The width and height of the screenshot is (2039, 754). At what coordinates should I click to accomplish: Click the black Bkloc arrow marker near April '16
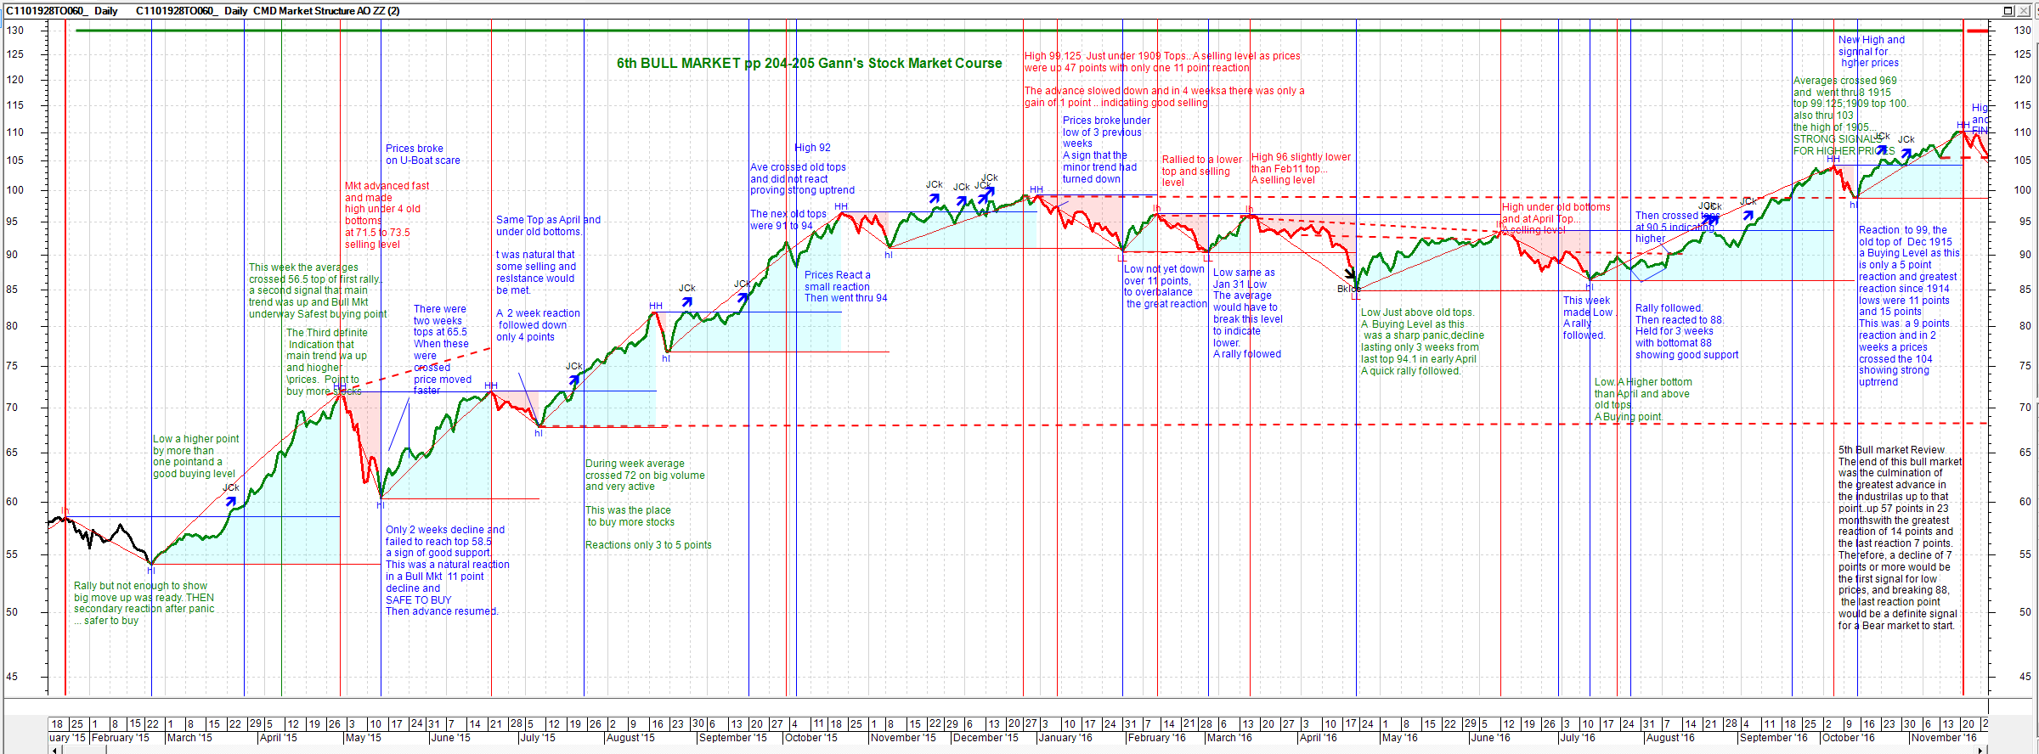[1350, 274]
